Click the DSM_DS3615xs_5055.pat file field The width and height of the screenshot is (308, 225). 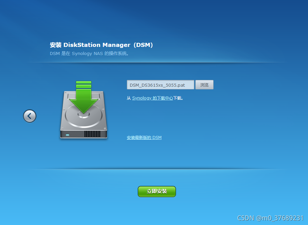161,85
